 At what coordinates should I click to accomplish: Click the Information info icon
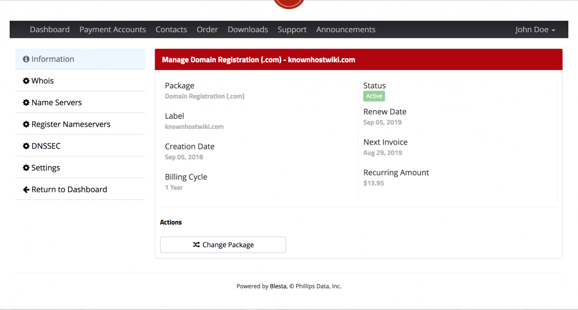(x=26, y=58)
